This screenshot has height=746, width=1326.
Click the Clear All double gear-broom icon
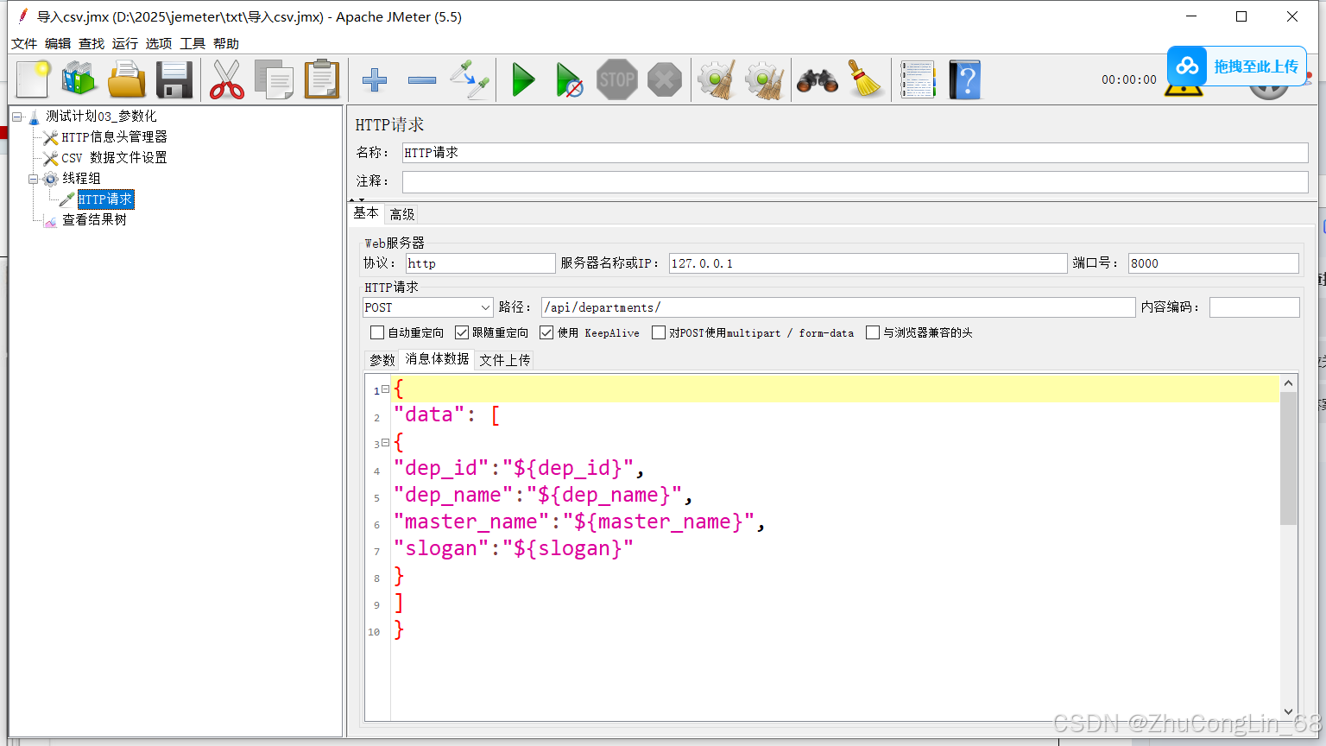pos(765,79)
